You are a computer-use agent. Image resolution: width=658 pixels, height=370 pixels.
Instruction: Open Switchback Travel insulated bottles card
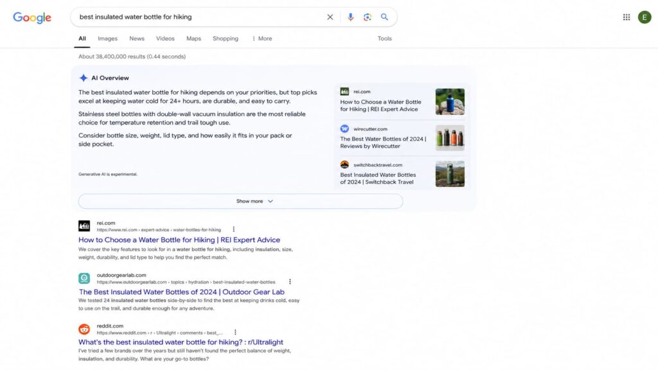[378, 179]
